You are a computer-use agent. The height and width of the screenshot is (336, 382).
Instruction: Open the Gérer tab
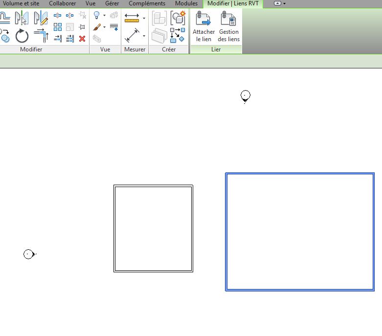(x=112, y=3)
